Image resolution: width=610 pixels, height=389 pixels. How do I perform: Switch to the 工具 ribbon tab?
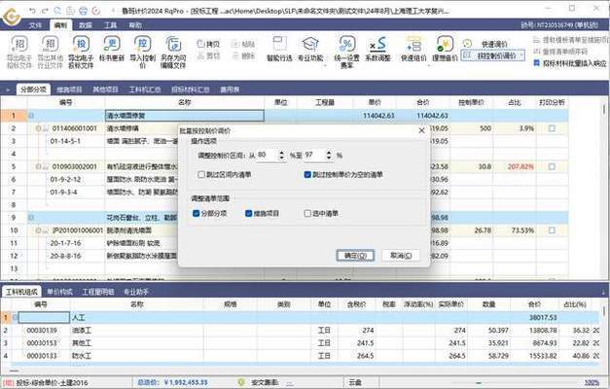[x=110, y=25]
